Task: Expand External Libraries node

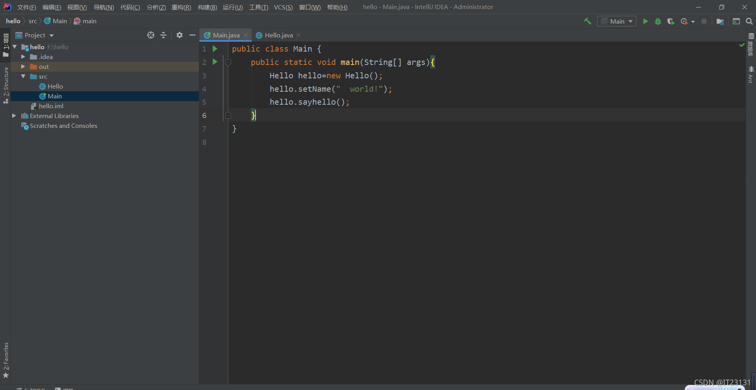Action: (14, 116)
